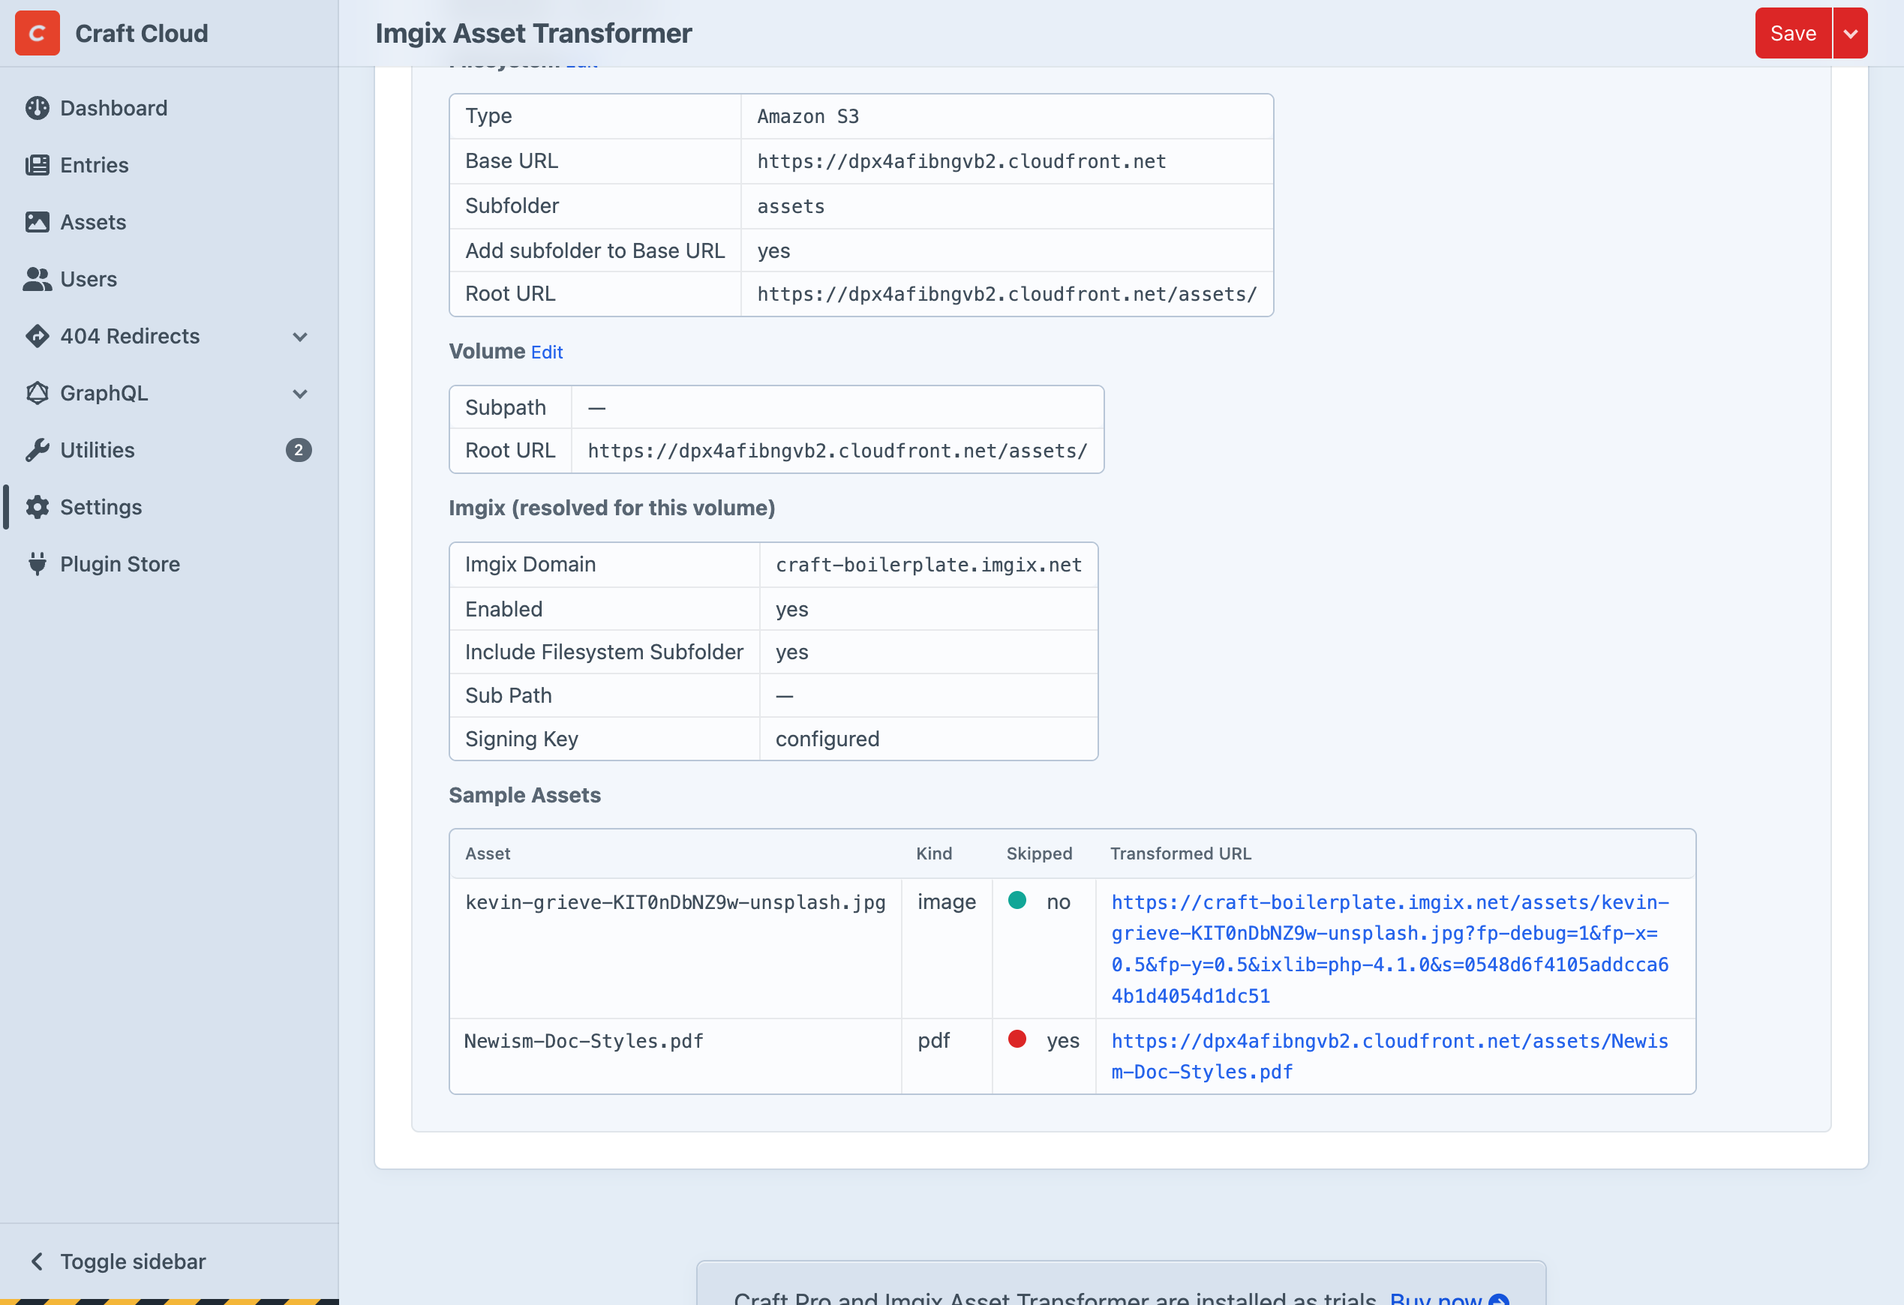This screenshot has height=1305, width=1904.
Task: Open Plugin Store via the plug icon
Action: point(38,563)
